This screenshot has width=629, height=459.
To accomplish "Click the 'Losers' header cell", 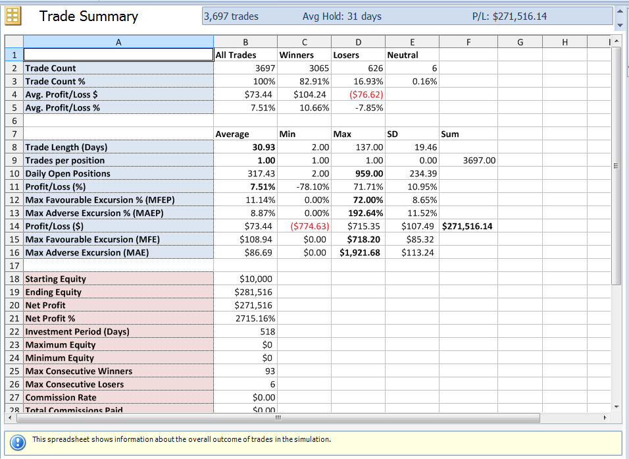I will point(358,55).
